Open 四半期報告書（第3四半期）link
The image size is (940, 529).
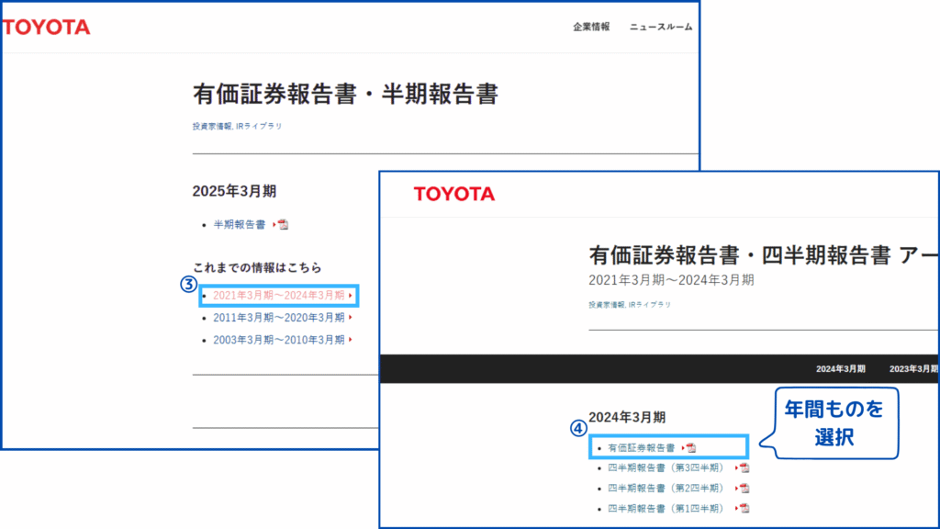tap(668, 467)
